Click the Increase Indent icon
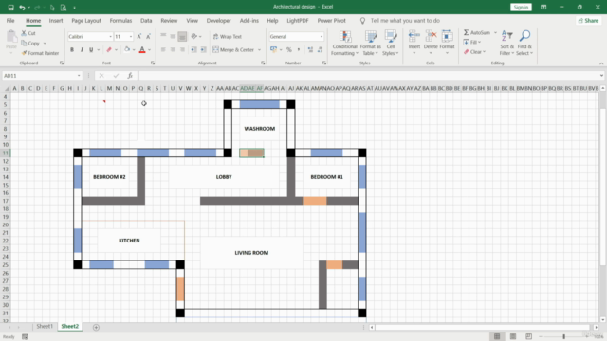The image size is (607, 341). click(204, 49)
